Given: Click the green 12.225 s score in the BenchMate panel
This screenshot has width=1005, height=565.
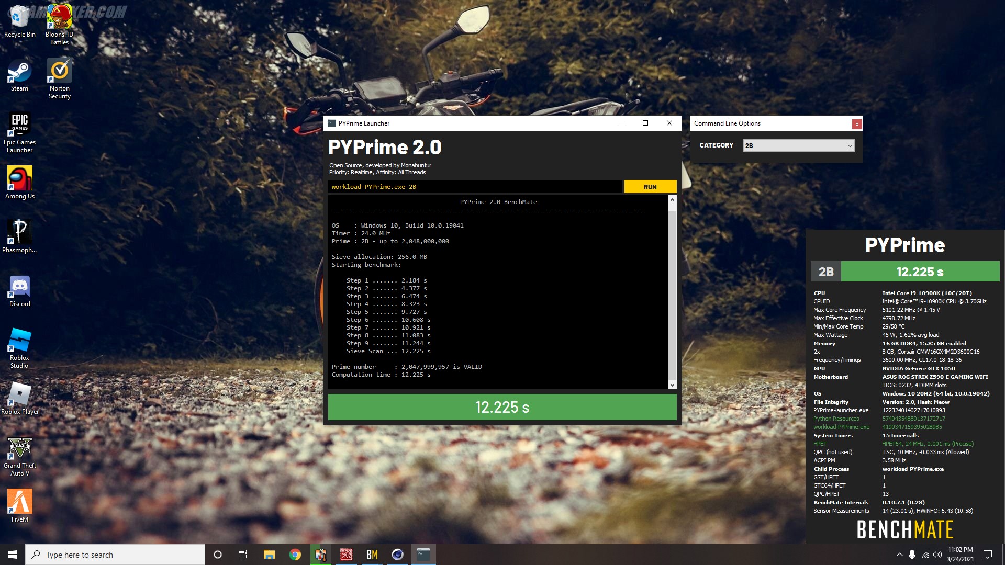Looking at the screenshot, I should 920,272.
